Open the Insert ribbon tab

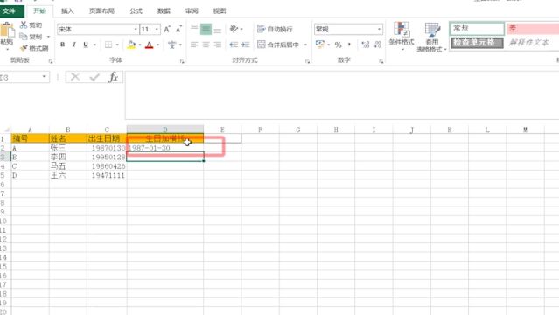point(67,11)
